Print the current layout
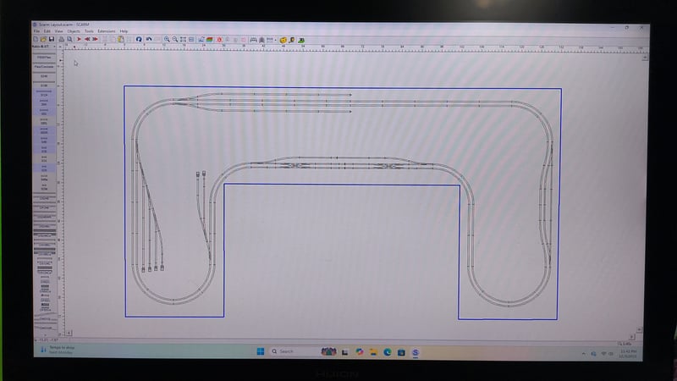677x381 pixels. (61, 39)
